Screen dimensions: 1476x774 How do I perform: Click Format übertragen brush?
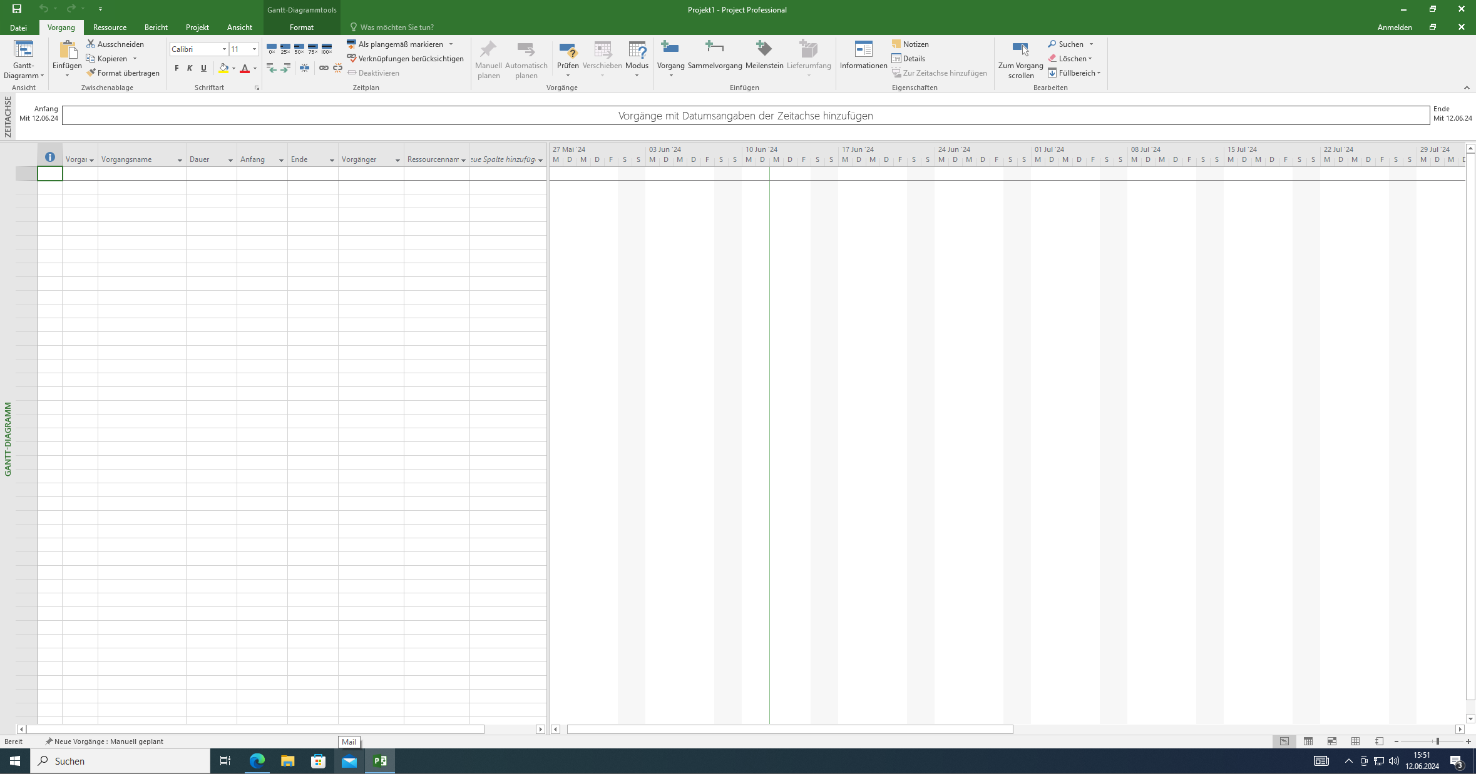123,73
